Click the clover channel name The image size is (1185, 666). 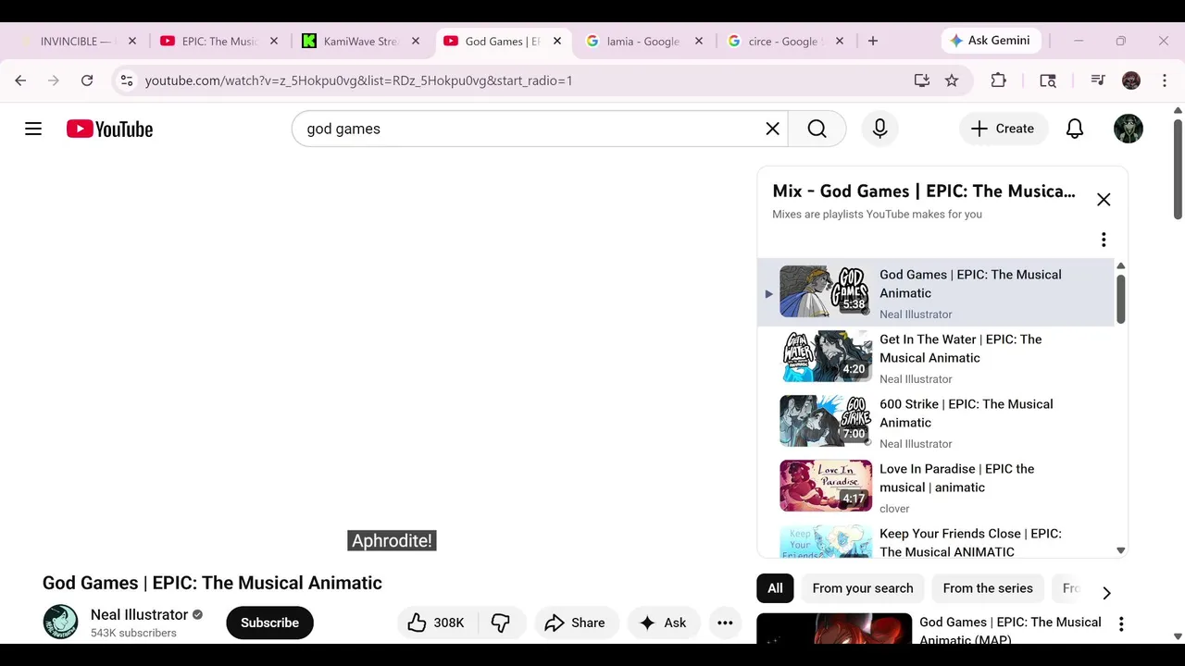pos(894,509)
